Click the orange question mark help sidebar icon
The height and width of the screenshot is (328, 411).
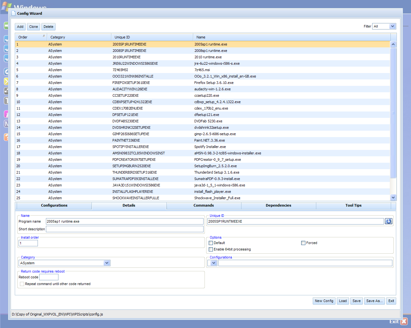coord(6,137)
